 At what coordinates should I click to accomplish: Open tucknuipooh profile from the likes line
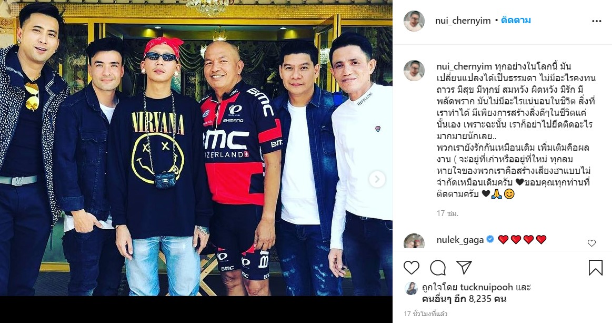click(x=487, y=287)
